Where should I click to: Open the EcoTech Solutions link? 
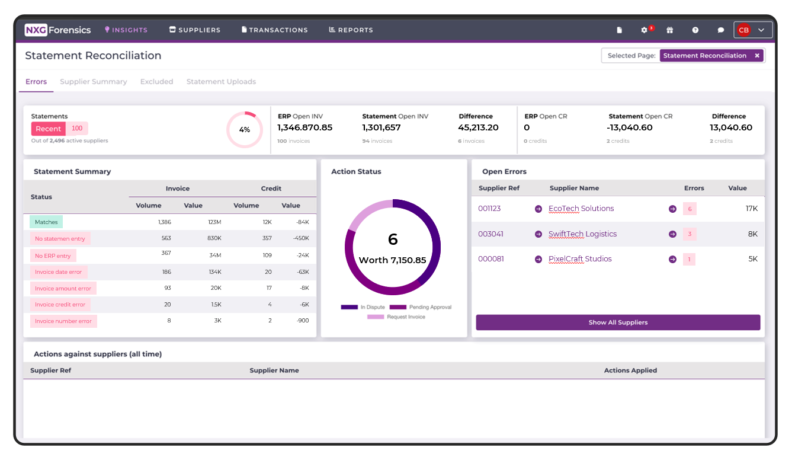581,209
